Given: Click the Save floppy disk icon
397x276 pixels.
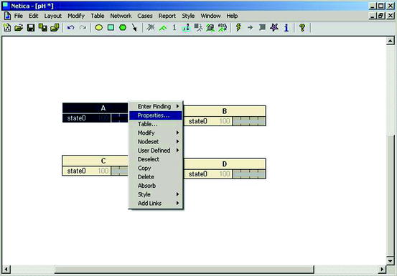Looking at the screenshot, I should click(x=31, y=27).
